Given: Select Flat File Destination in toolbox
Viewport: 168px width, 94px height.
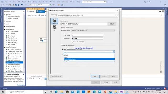Looking at the screenshot, I should (x=14, y=60).
